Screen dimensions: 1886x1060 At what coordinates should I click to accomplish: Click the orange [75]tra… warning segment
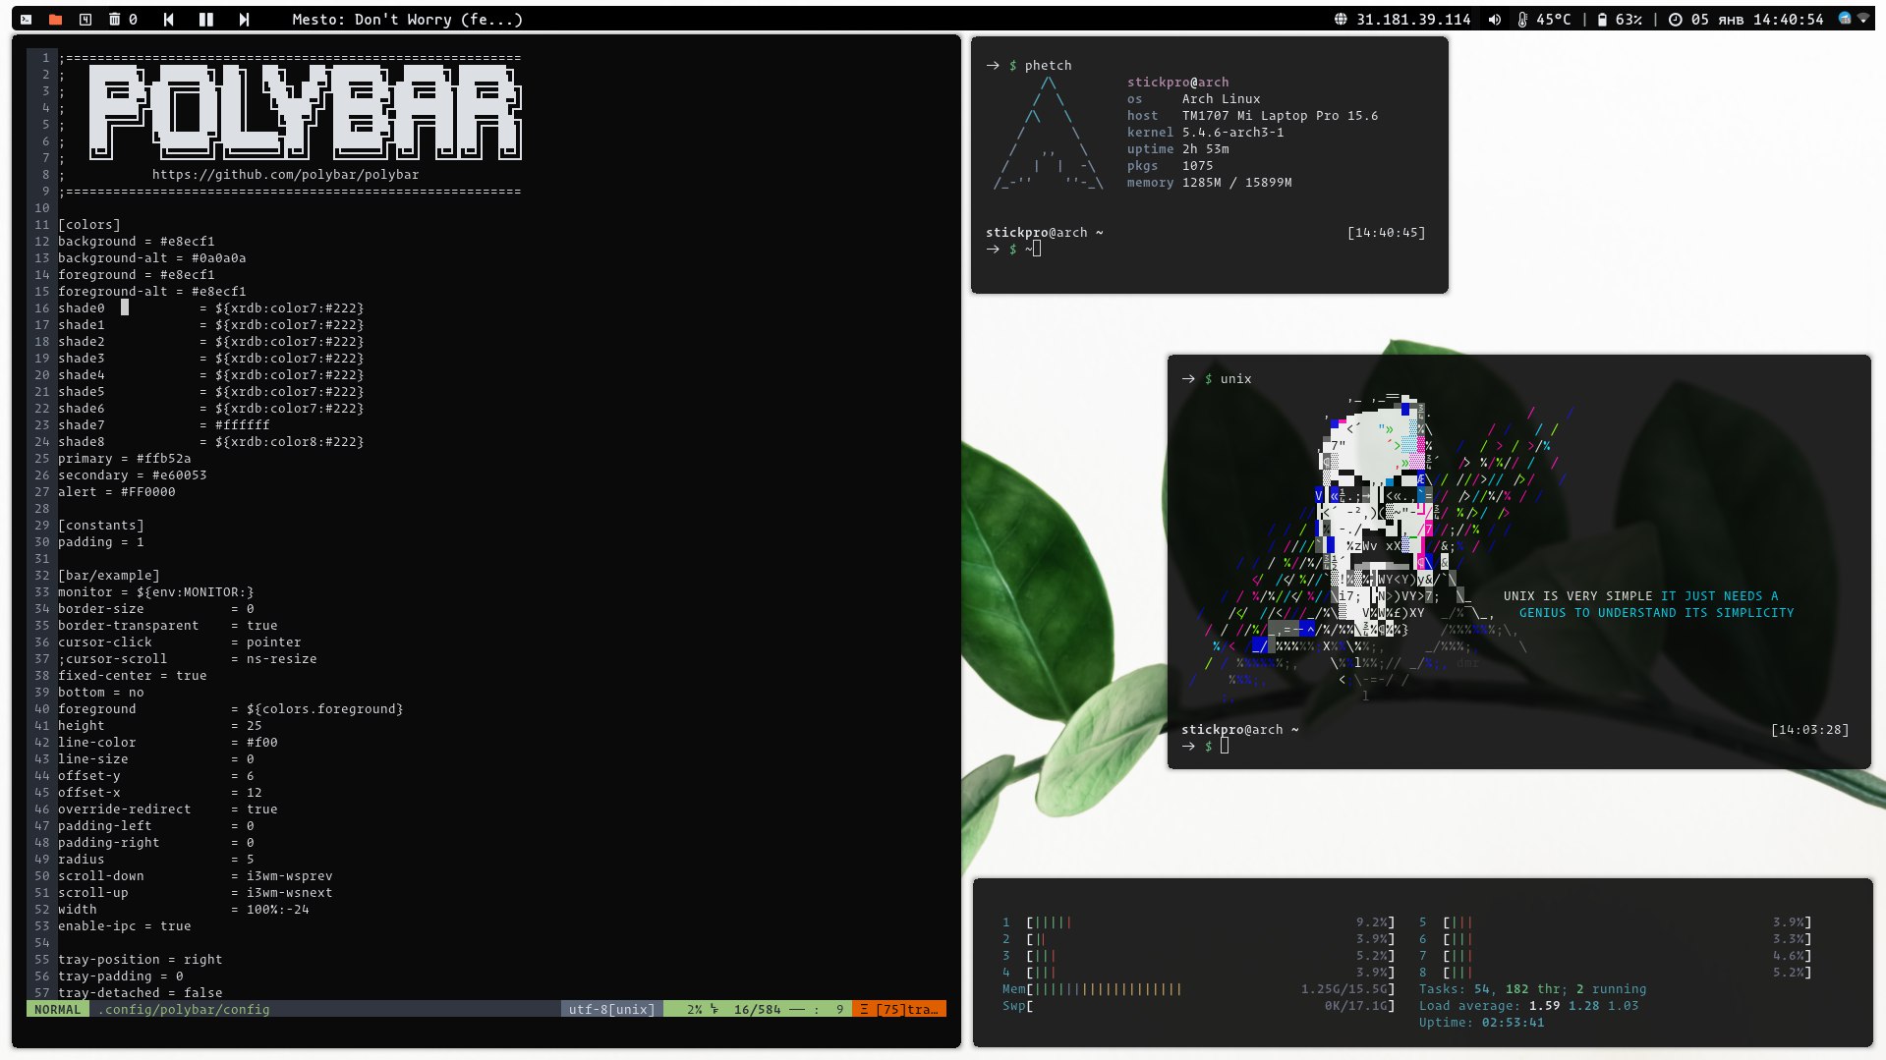point(899,1009)
